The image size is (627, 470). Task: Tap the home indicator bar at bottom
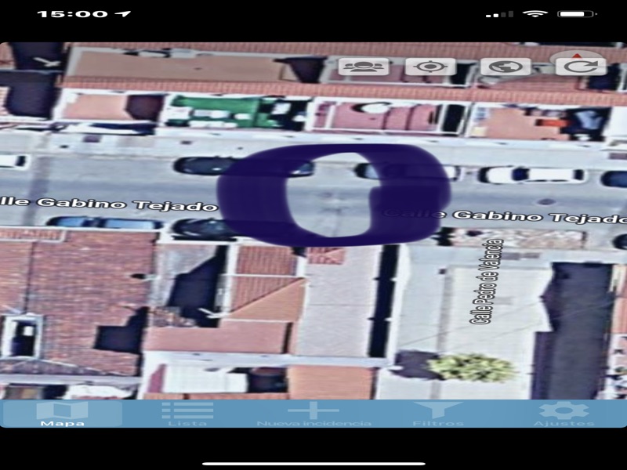(x=313, y=463)
